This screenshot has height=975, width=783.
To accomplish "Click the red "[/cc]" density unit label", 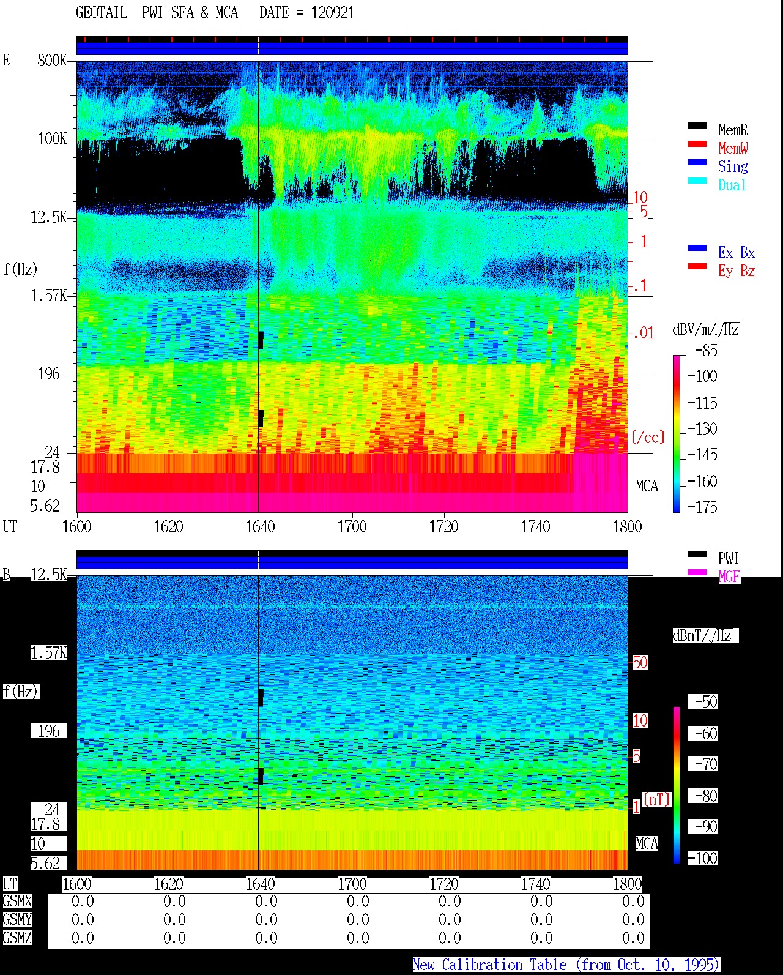I will (648, 437).
